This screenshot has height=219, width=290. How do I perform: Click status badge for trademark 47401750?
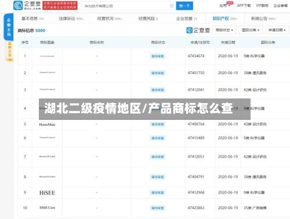click(x=158, y=73)
